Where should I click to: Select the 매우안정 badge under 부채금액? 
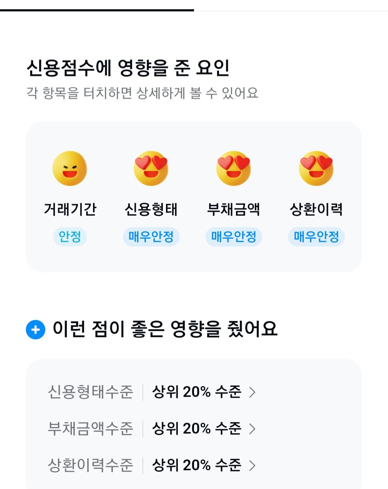pyautogui.click(x=234, y=237)
